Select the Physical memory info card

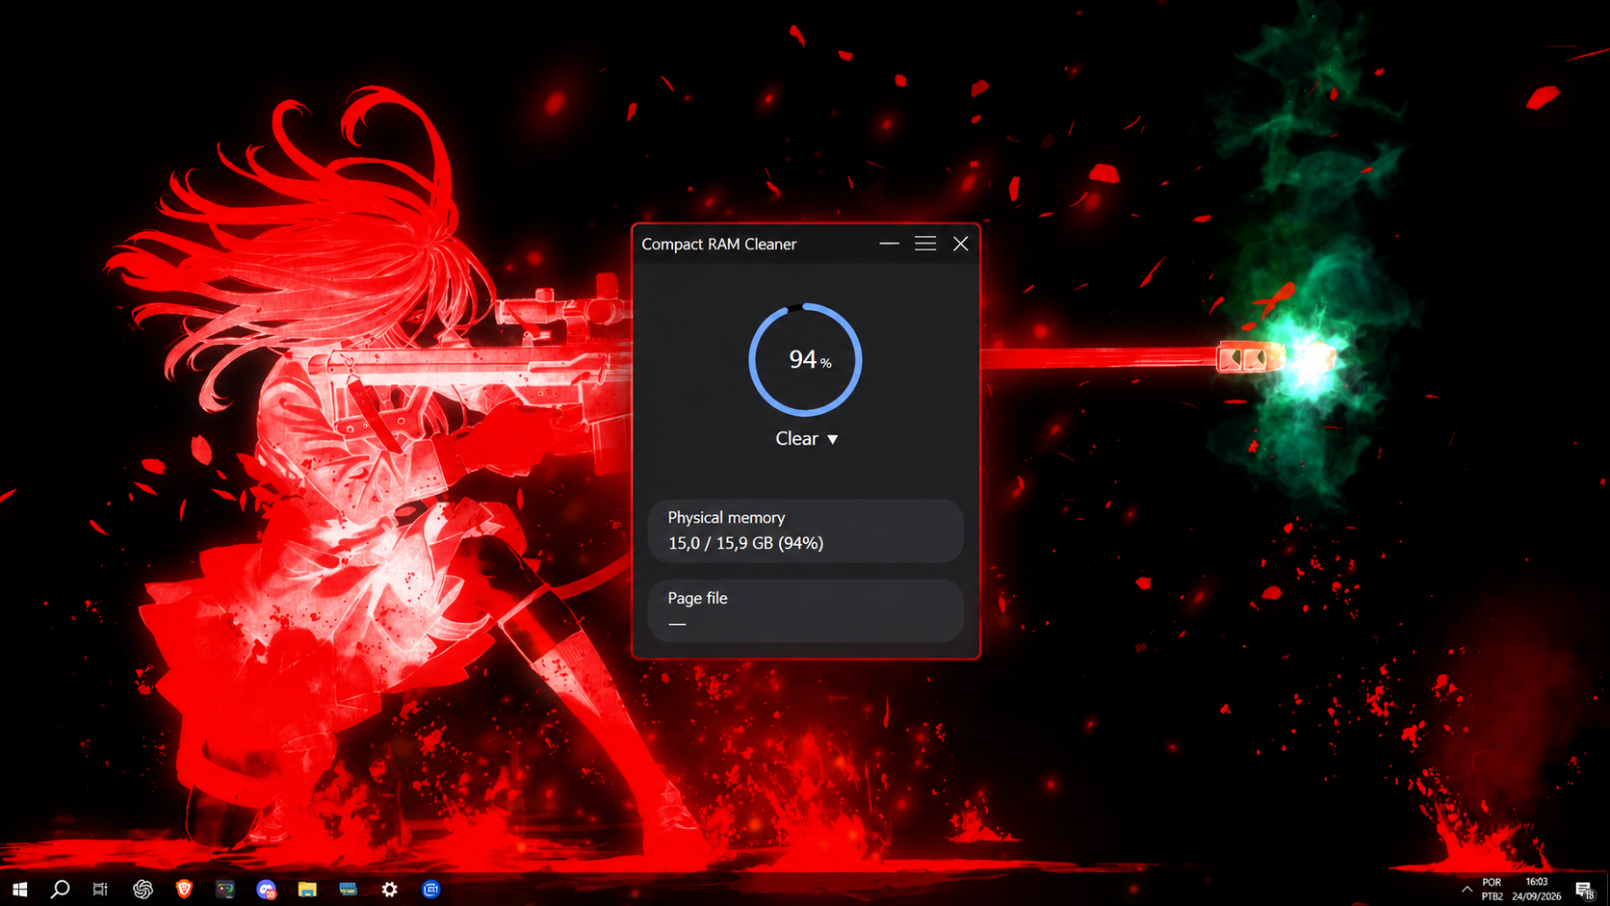tap(806, 531)
